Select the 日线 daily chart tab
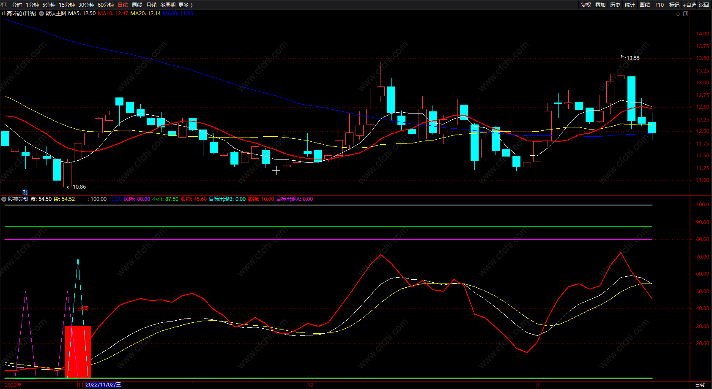This screenshot has height=389, width=712. [123, 5]
